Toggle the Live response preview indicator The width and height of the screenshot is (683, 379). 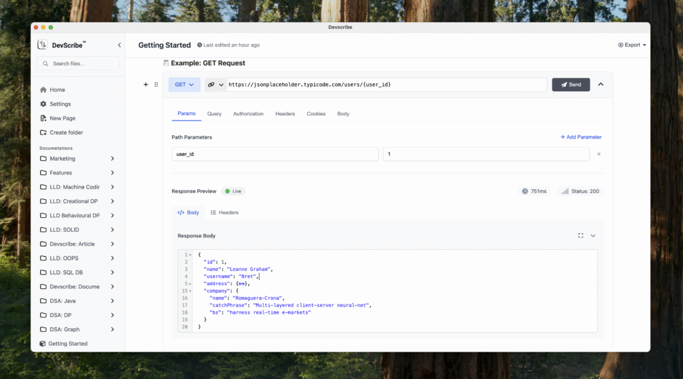233,191
